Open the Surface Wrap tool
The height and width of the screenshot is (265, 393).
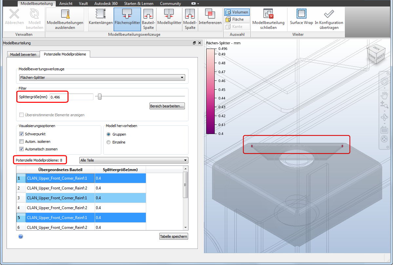pos(301,17)
